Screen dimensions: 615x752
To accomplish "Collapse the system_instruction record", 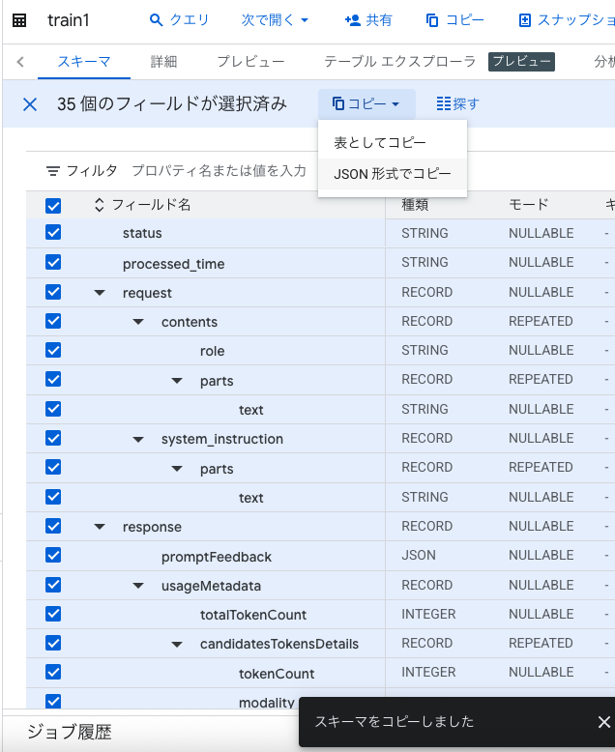I will pos(138,439).
